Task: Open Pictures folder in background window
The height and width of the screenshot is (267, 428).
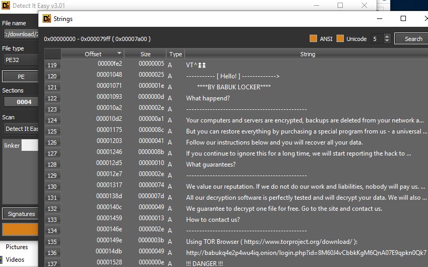Action: click(17, 247)
